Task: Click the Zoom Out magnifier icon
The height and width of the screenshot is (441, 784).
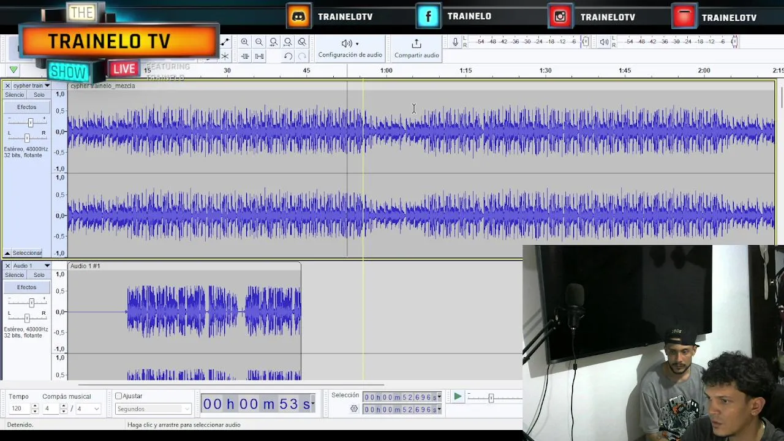Action: tap(259, 42)
